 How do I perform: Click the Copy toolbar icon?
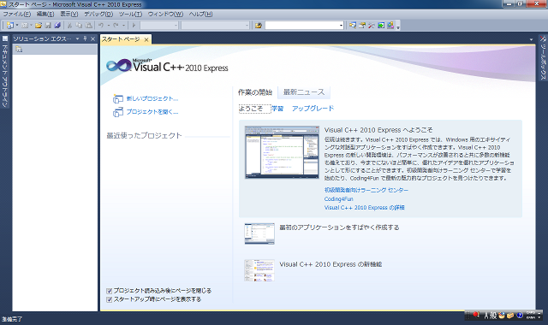click(x=79, y=25)
